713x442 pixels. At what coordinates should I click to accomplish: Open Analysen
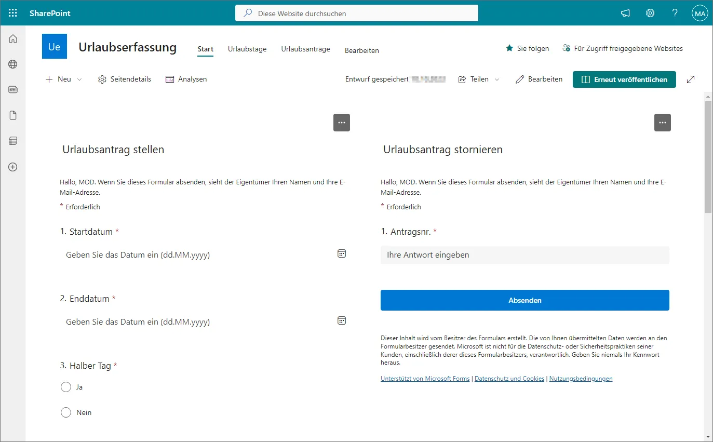pyautogui.click(x=186, y=79)
